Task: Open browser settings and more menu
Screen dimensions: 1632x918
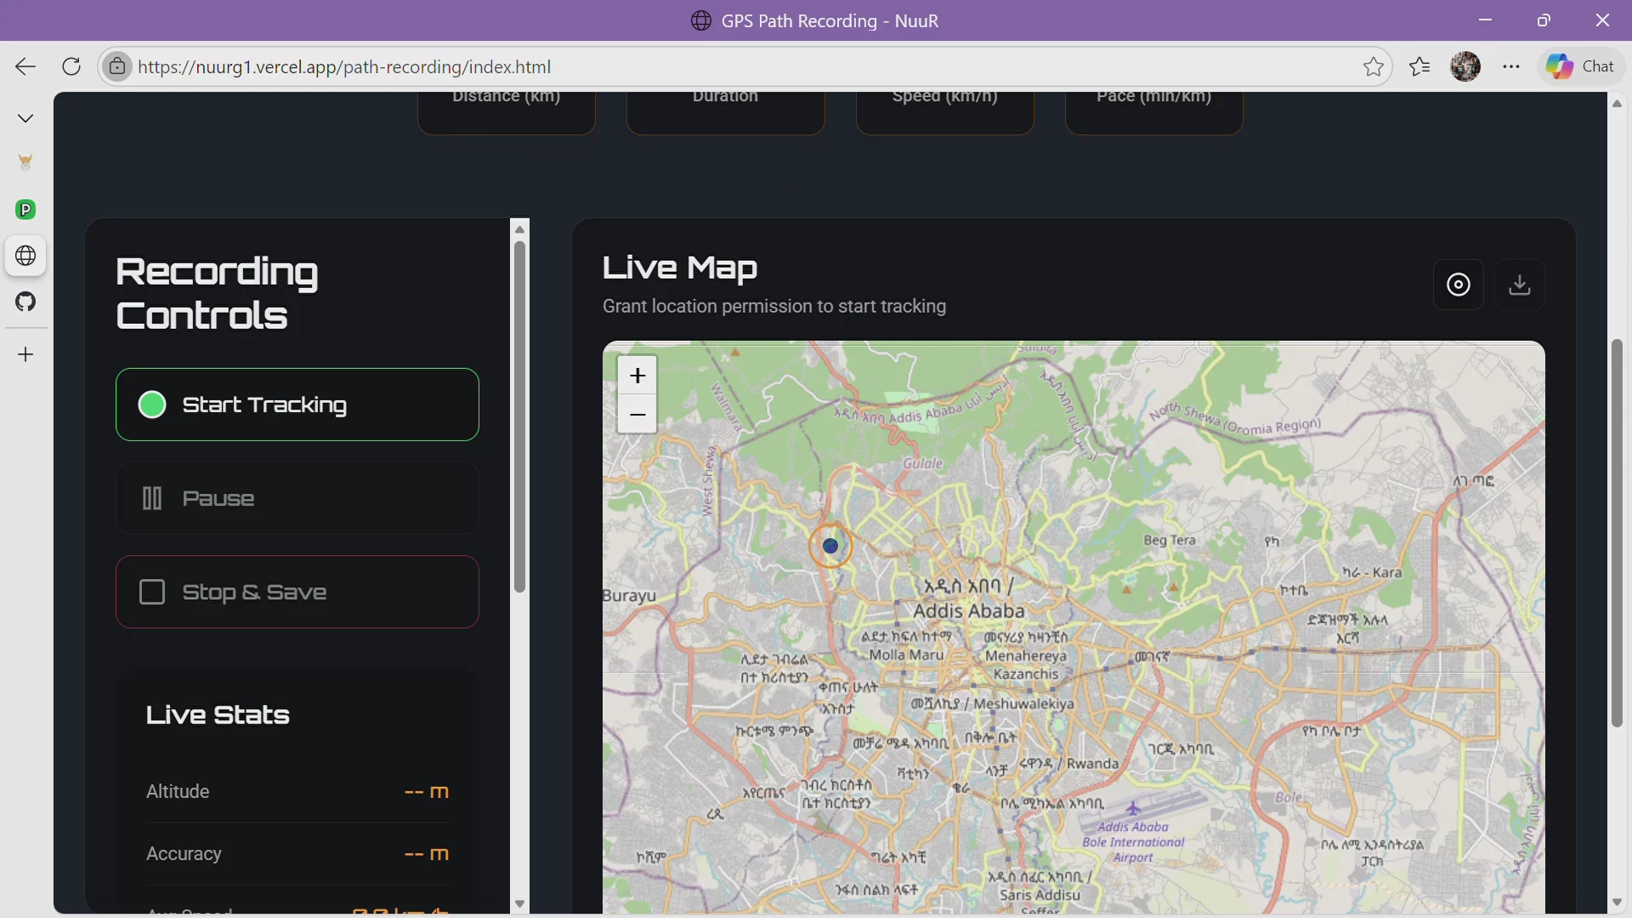Action: coord(1511,66)
